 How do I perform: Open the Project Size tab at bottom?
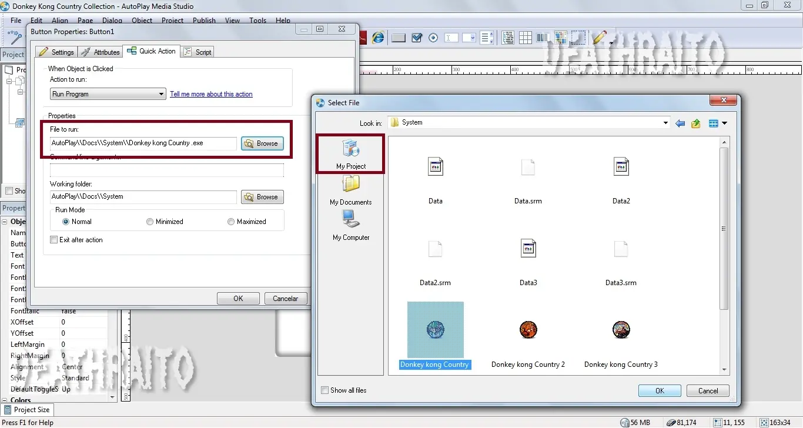[x=27, y=410]
